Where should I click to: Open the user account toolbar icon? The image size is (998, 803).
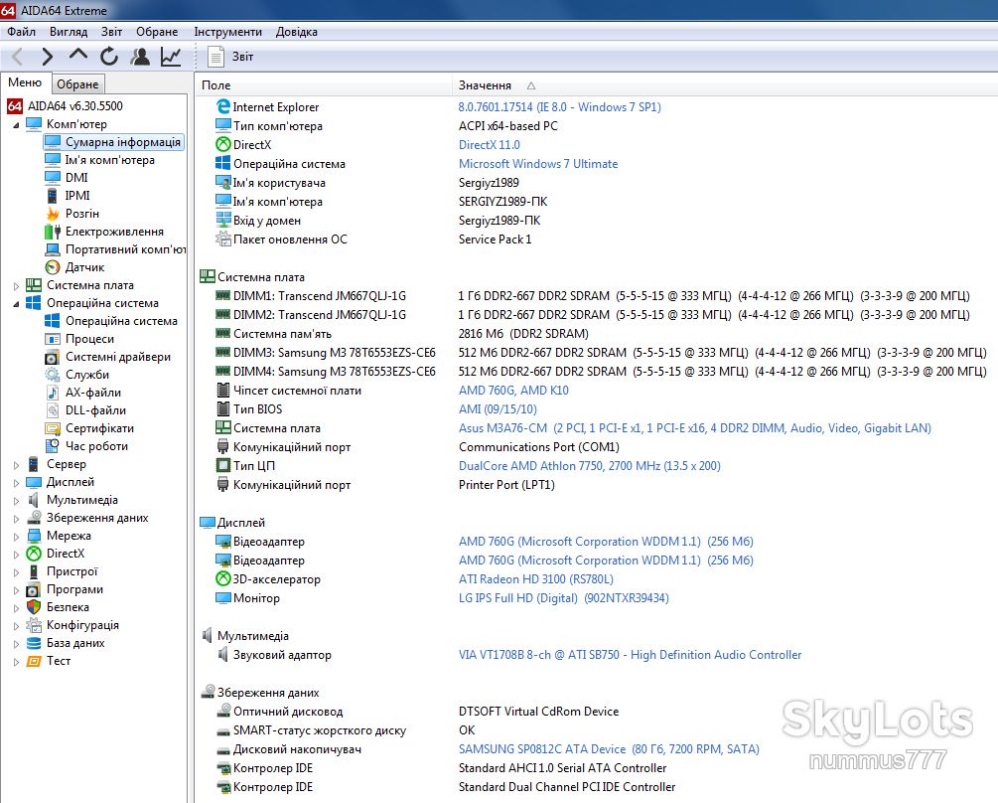click(x=140, y=57)
